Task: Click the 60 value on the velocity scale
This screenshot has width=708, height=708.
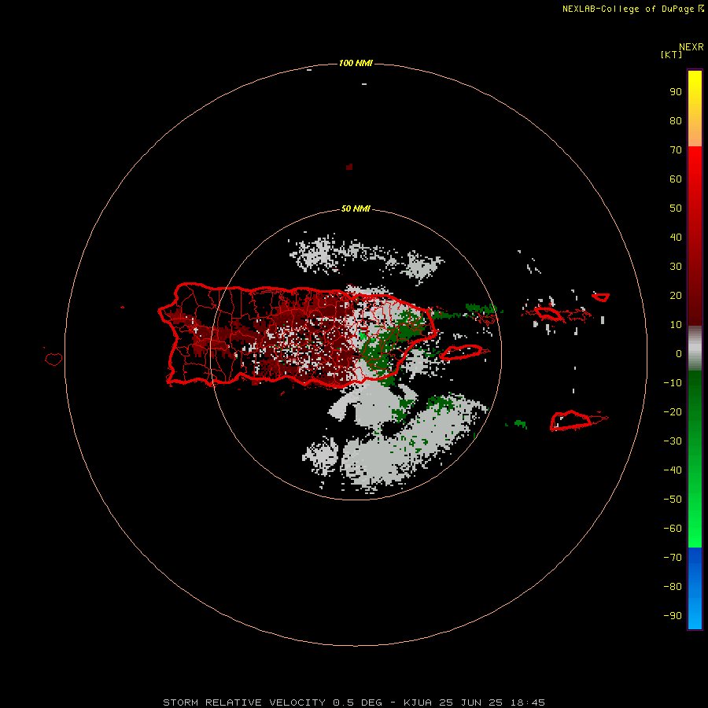Action: coord(676,179)
